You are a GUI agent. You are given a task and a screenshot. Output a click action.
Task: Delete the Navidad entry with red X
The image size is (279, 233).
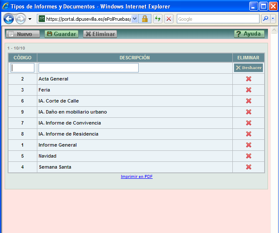[248, 156]
